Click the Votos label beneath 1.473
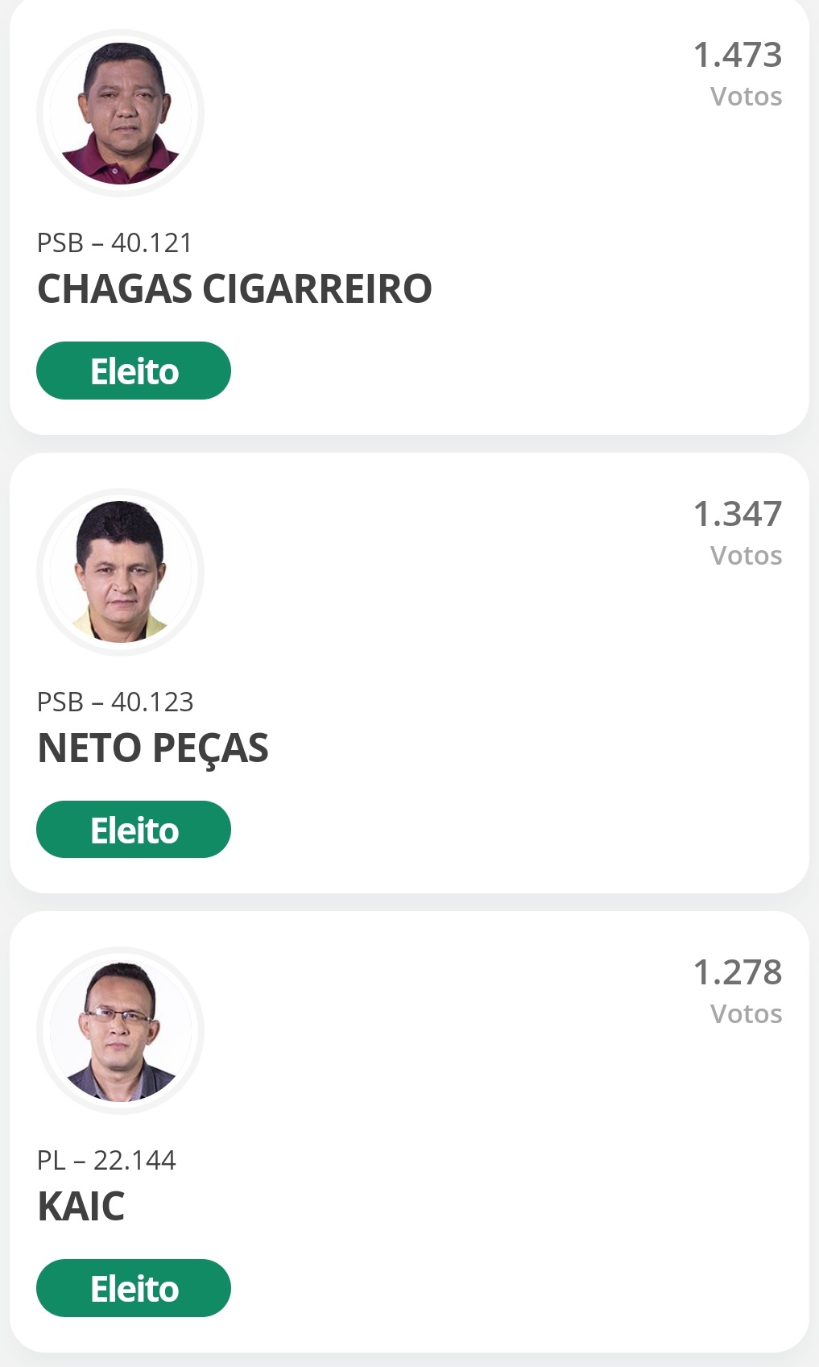Screen dimensions: 819x1367 coord(746,97)
